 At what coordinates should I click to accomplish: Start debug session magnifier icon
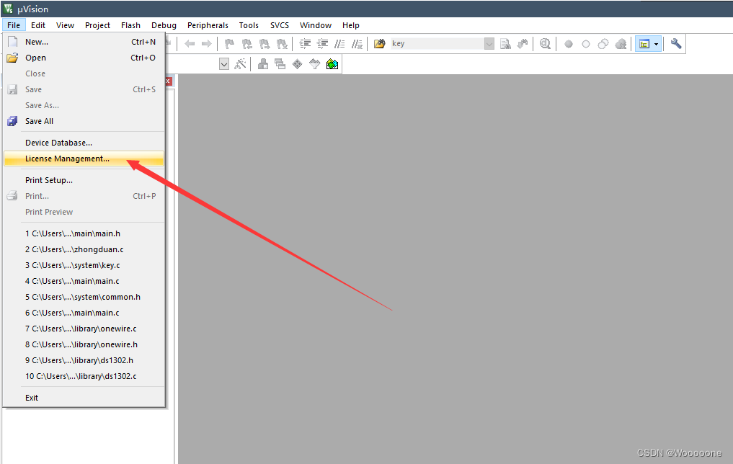coord(545,44)
